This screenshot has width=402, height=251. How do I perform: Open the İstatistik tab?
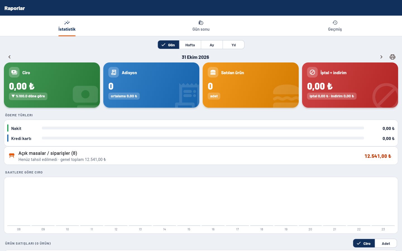(x=67, y=26)
